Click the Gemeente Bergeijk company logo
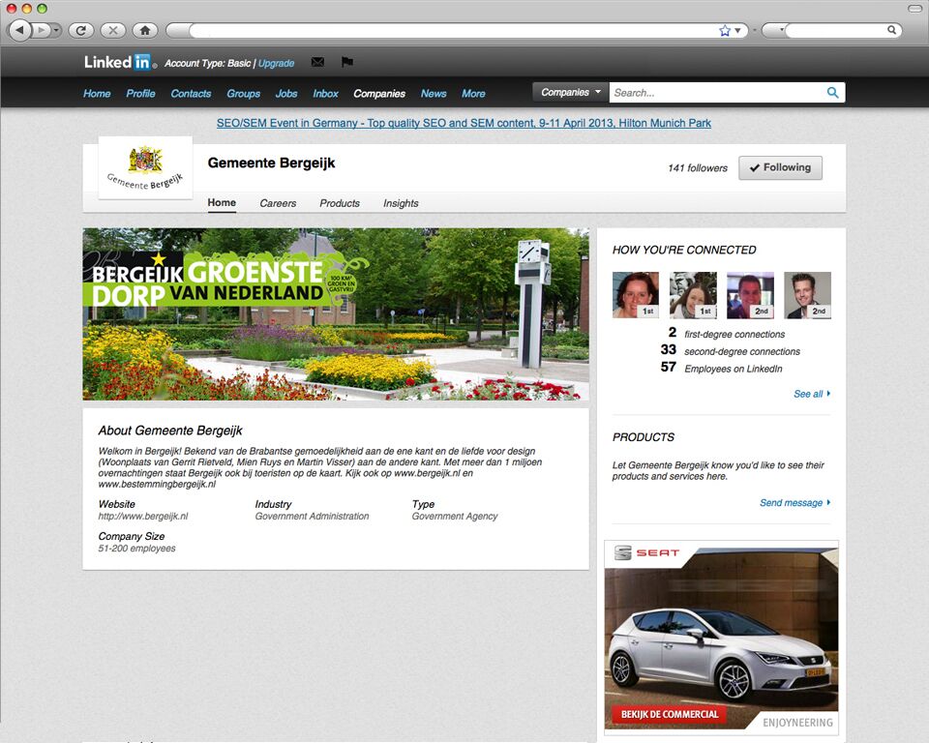 [x=145, y=167]
